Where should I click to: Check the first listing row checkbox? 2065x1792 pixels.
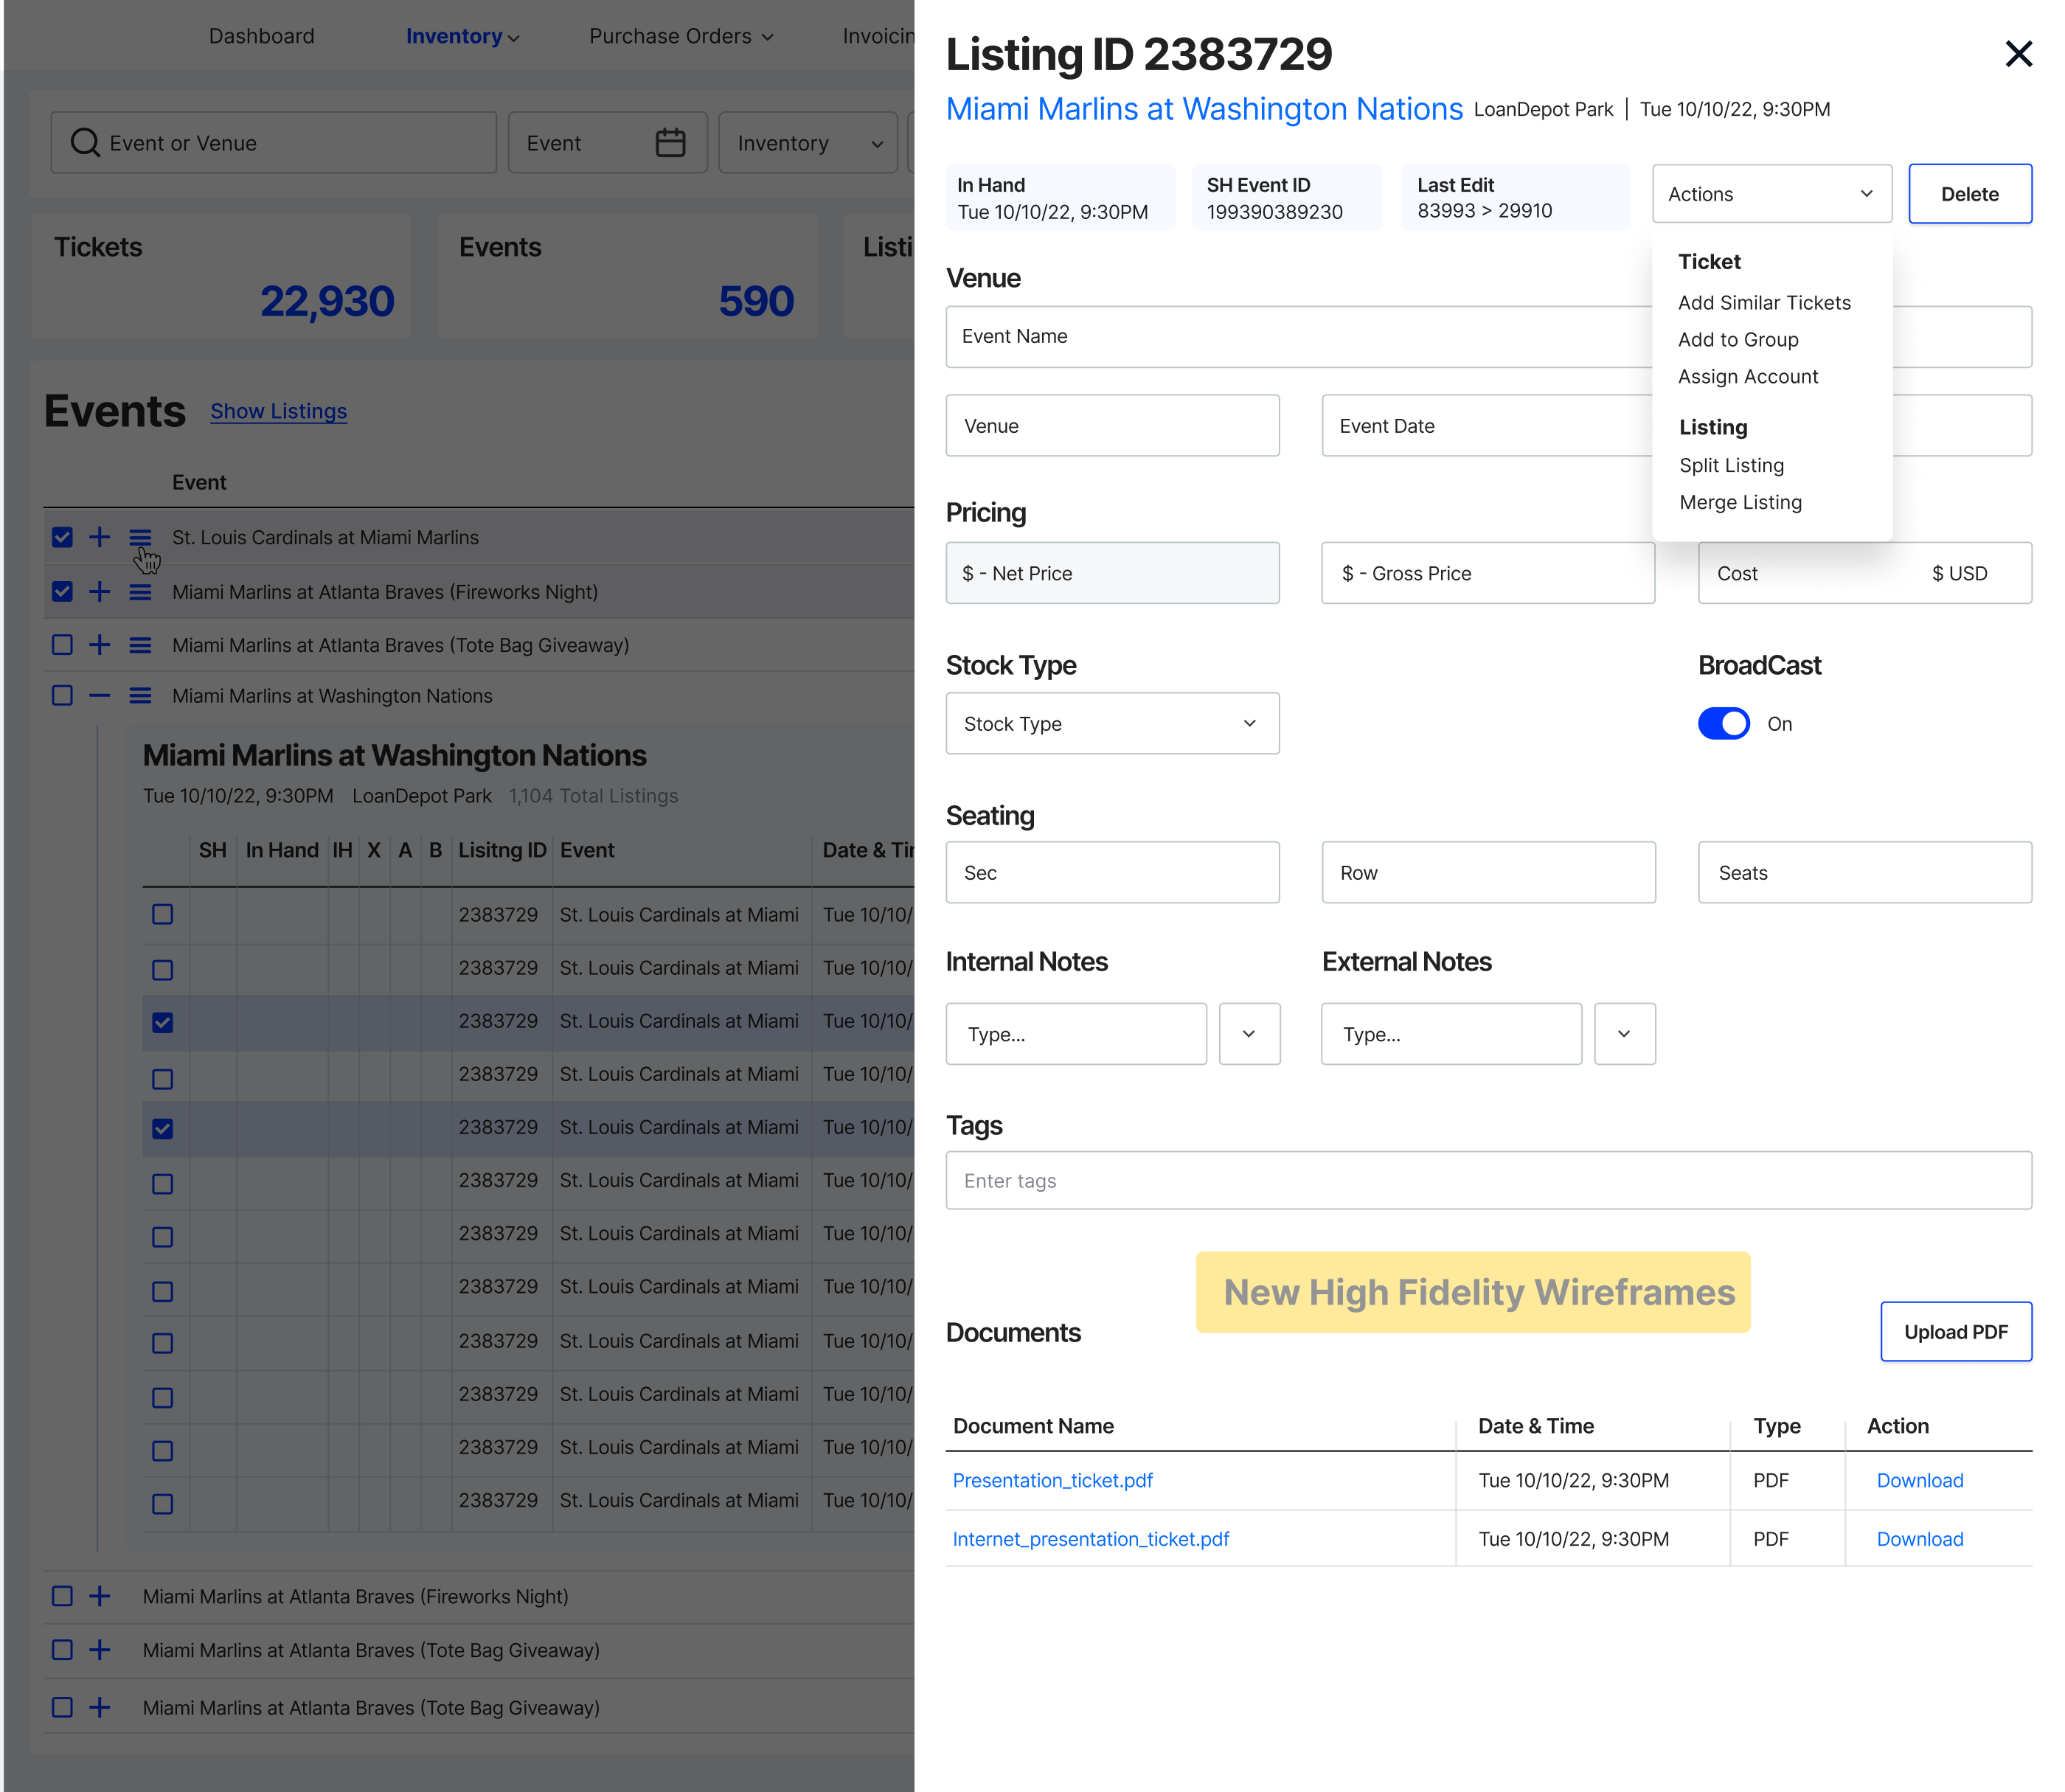coord(162,915)
